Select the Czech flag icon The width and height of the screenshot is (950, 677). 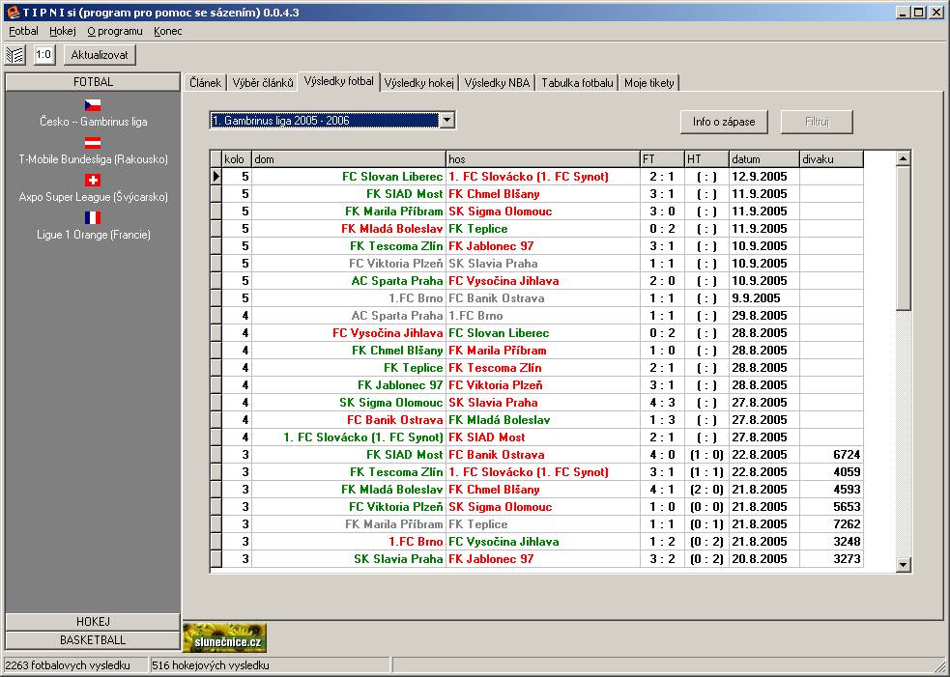(x=93, y=105)
